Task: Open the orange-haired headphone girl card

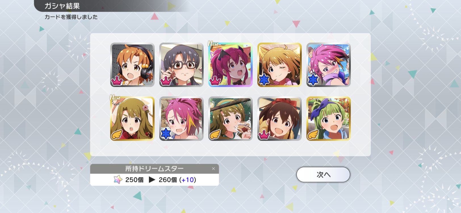Action: [132, 65]
